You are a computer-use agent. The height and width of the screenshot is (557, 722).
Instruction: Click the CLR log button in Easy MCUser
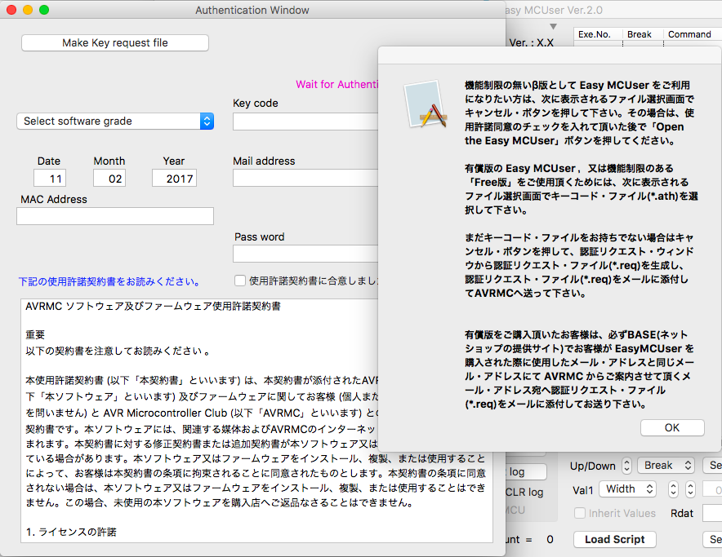click(x=525, y=492)
